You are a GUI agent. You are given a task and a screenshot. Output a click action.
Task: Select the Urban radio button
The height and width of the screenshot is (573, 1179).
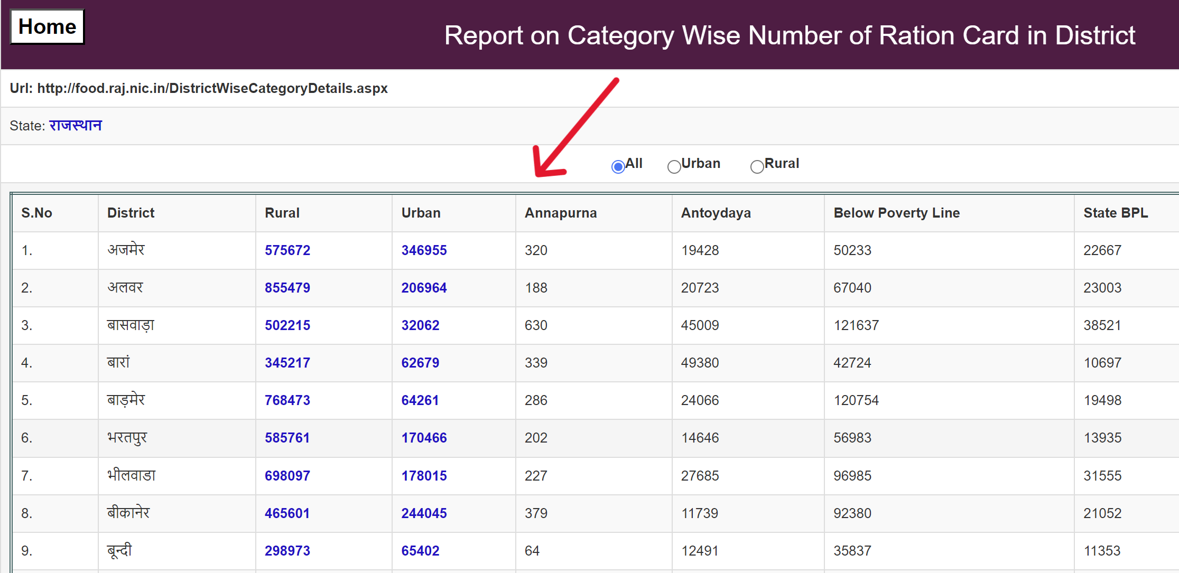(674, 166)
